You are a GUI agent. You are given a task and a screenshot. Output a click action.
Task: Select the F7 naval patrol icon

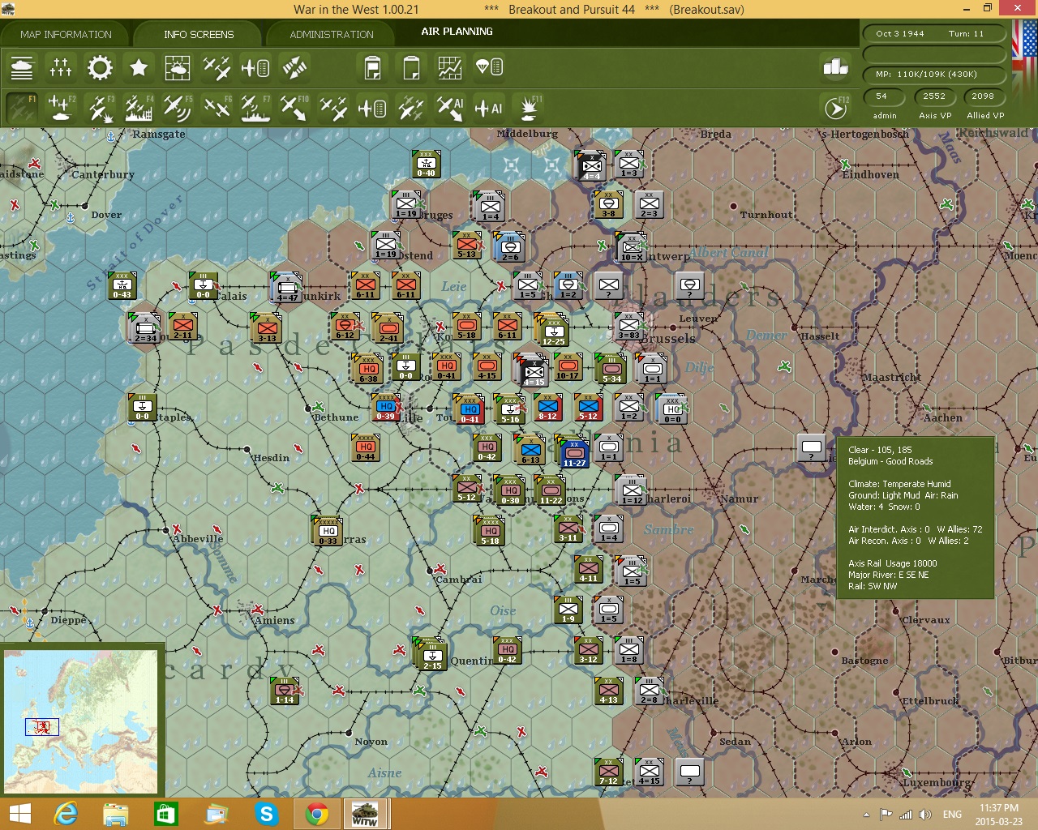255,108
